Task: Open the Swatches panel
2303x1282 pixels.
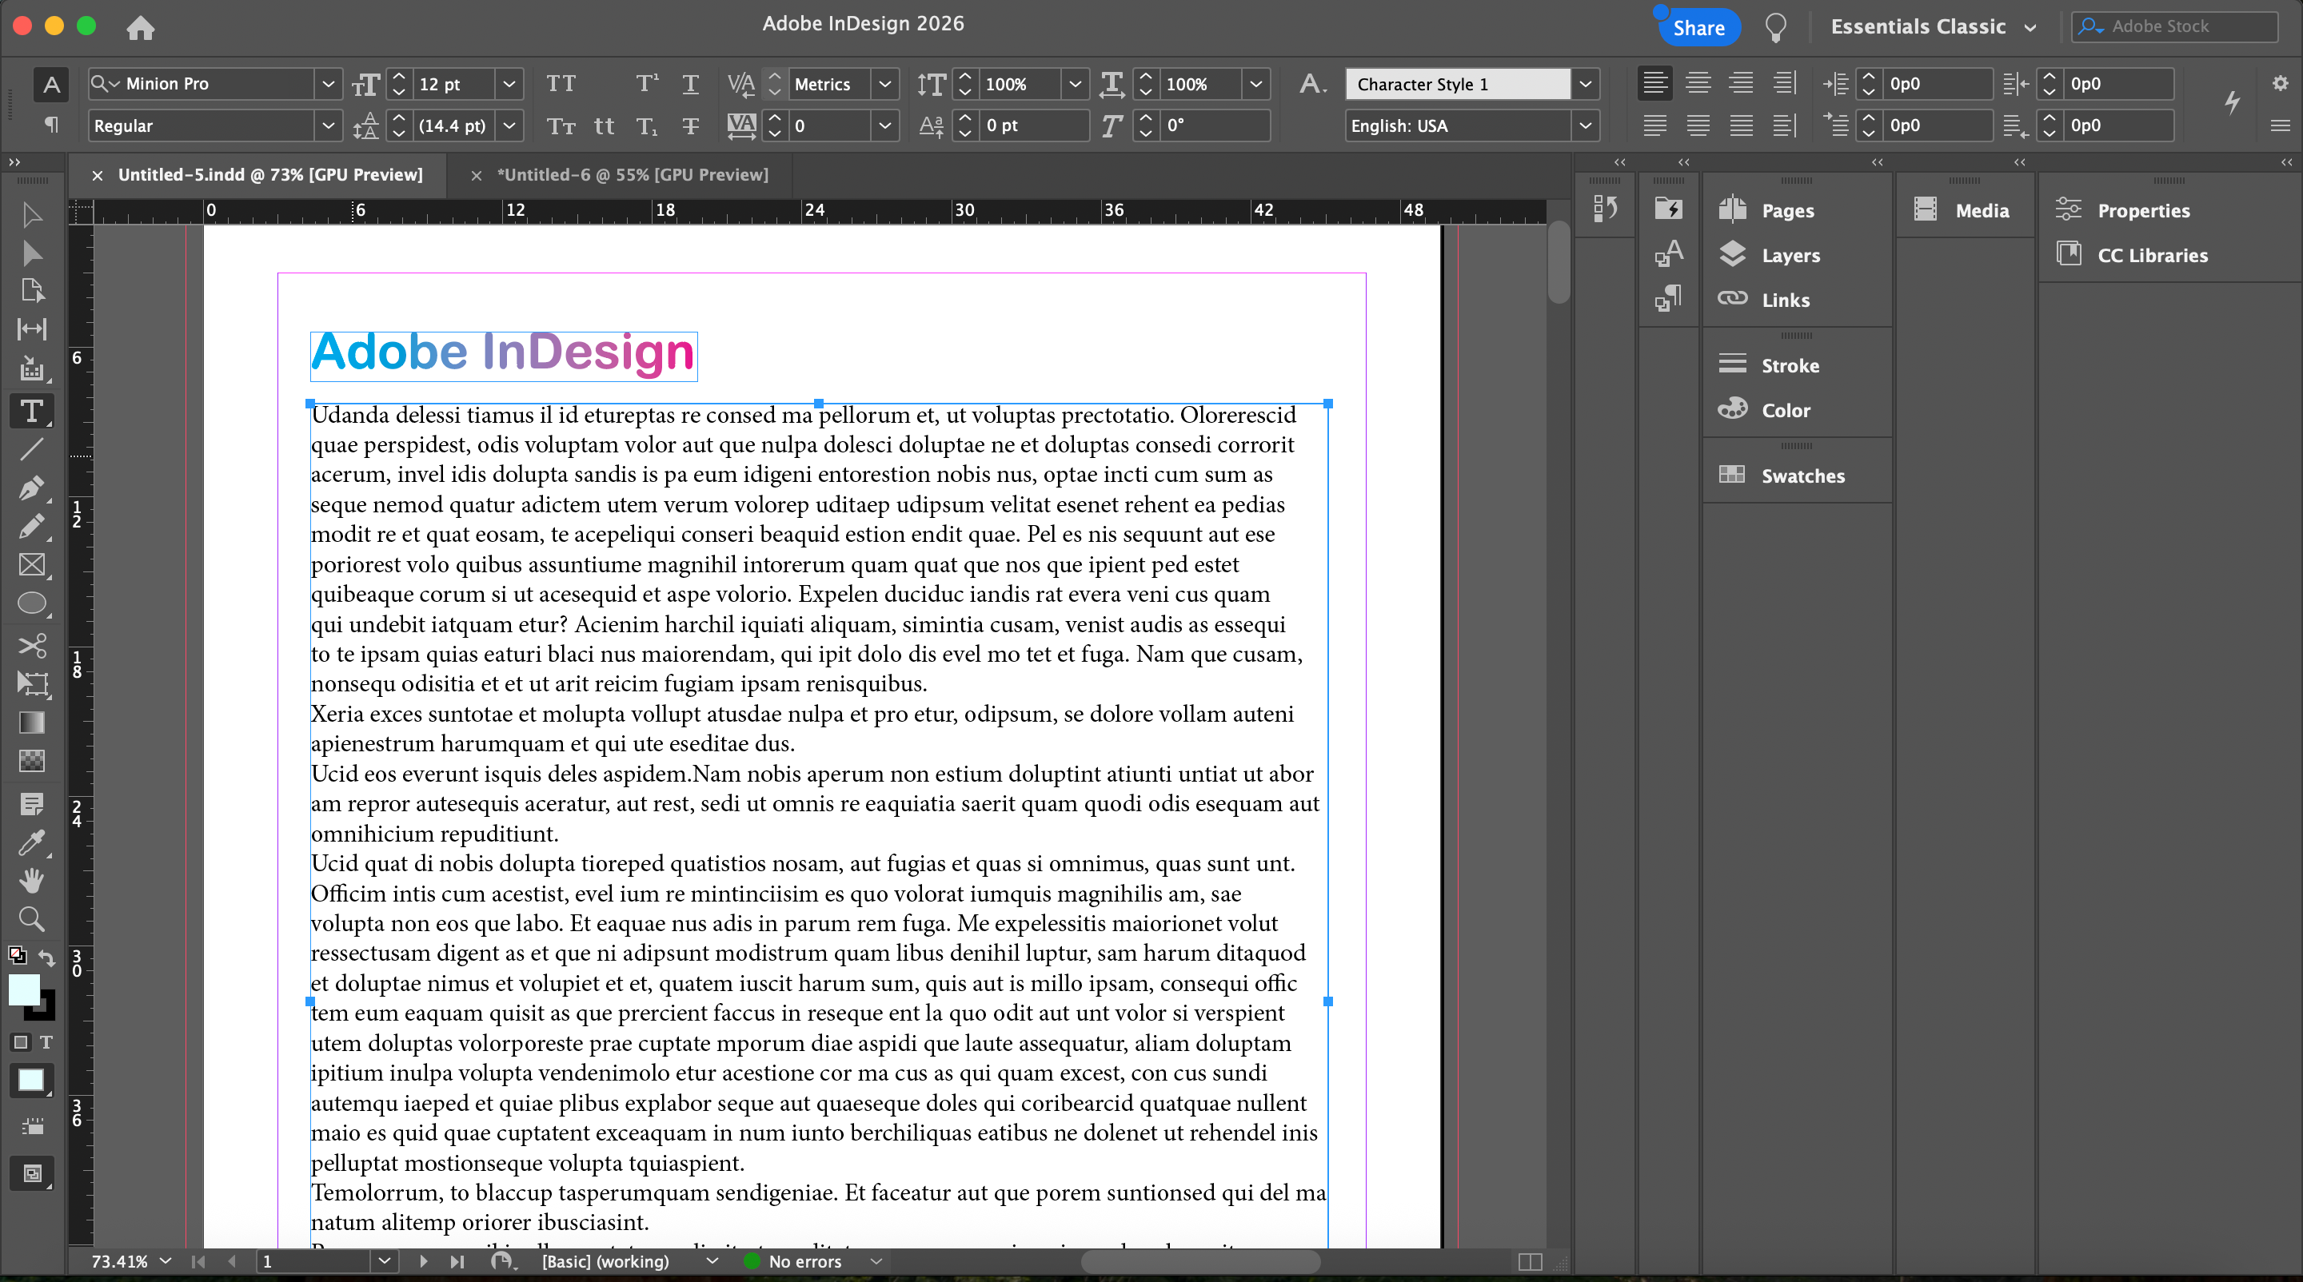Action: point(1802,476)
